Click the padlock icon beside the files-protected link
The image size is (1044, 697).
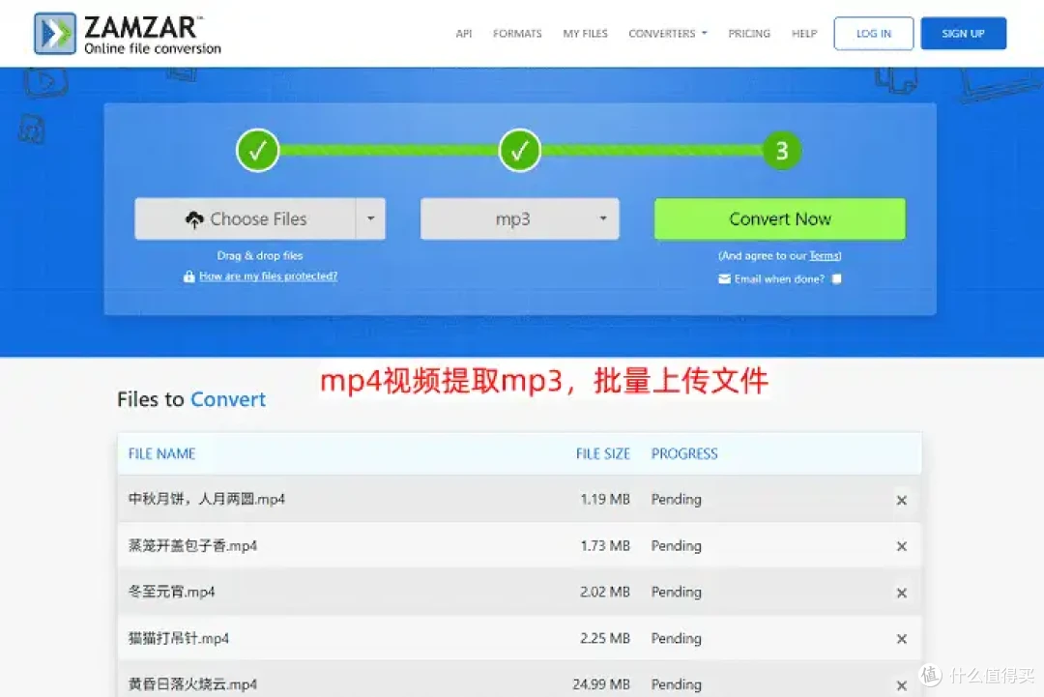pyautogui.click(x=189, y=276)
